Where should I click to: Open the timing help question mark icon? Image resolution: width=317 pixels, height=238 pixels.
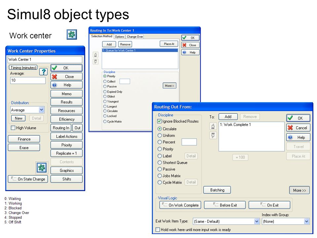pyautogui.click(x=43, y=72)
